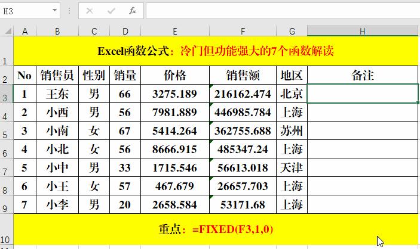Click the price cell '5414.264'
This screenshot has width=420, height=249.
pos(175,130)
